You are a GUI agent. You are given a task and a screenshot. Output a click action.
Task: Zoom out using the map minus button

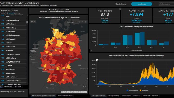[x=86, y=89]
